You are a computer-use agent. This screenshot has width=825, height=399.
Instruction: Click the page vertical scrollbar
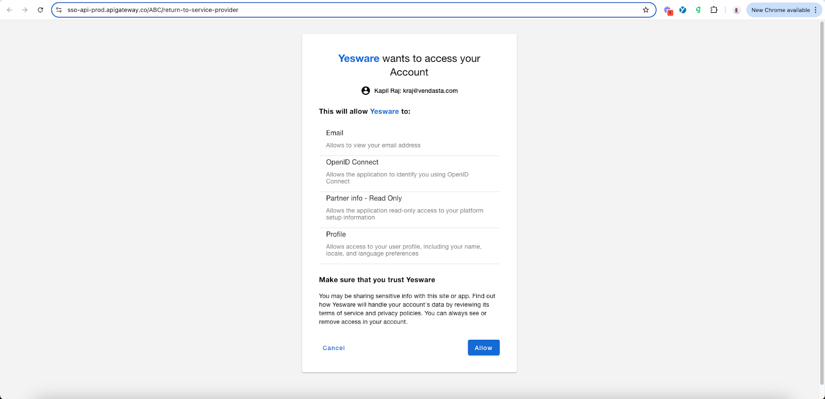822,203
